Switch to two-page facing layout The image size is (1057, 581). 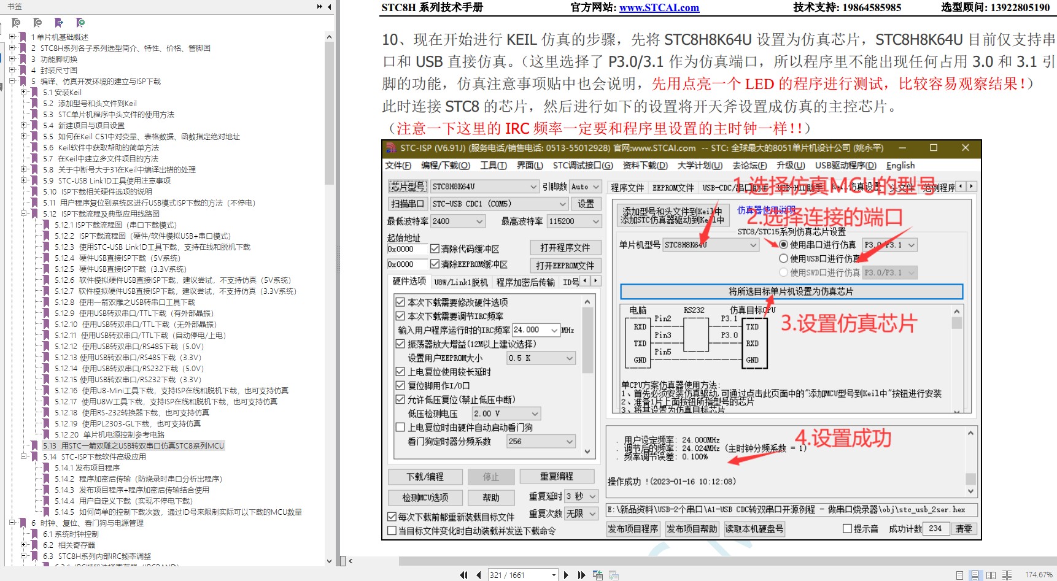(x=991, y=575)
